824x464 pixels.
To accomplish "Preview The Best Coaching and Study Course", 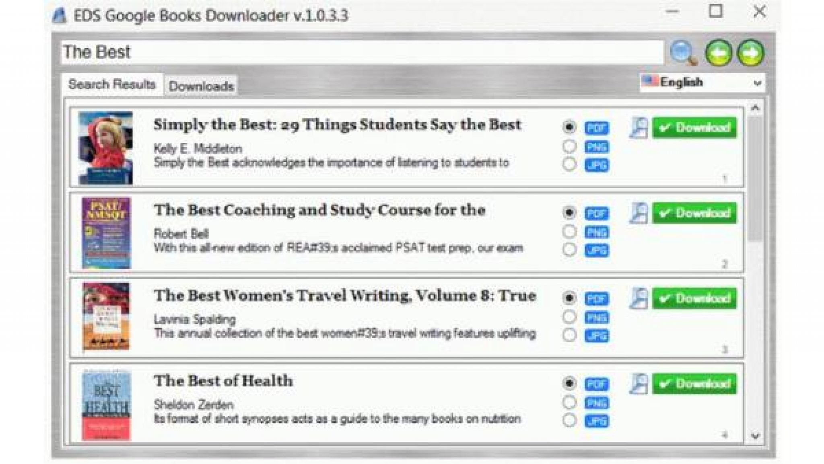I will click(639, 213).
